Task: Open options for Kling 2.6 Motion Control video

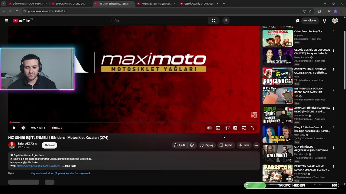Action: [x=333, y=128]
